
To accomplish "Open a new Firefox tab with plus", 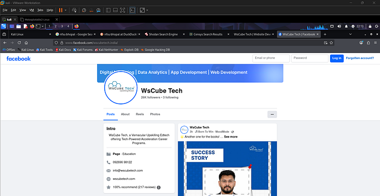I will tap(325, 34).
